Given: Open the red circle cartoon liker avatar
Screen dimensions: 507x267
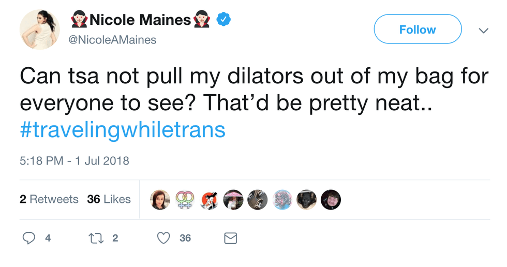Looking at the screenshot, I should [209, 199].
